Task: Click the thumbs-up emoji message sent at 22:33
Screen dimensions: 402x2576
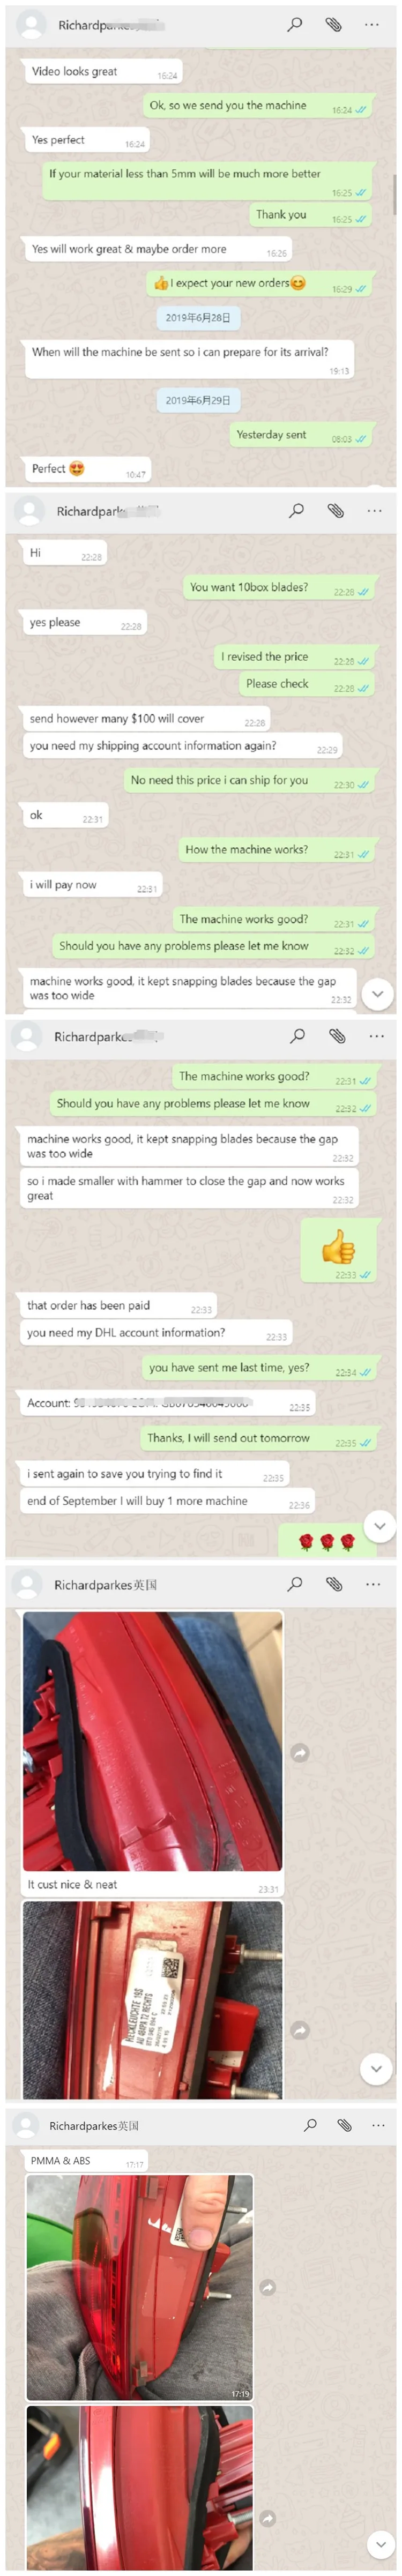Action: [339, 1249]
